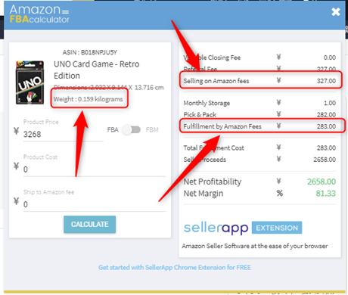Click the UNO product thumbnail image

(x=30, y=82)
